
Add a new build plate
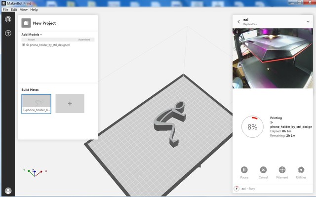pyautogui.click(x=70, y=104)
